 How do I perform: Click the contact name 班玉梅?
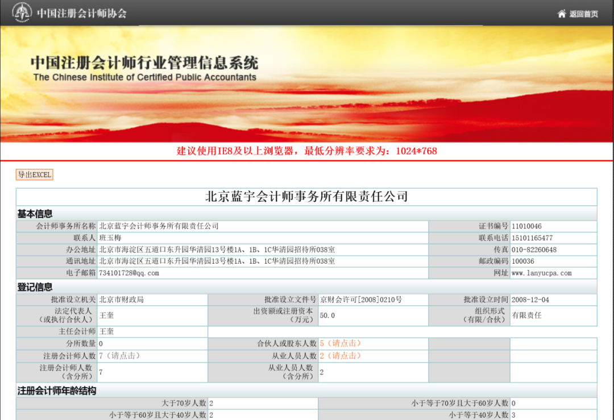pyautogui.click(x=110, y=238)
